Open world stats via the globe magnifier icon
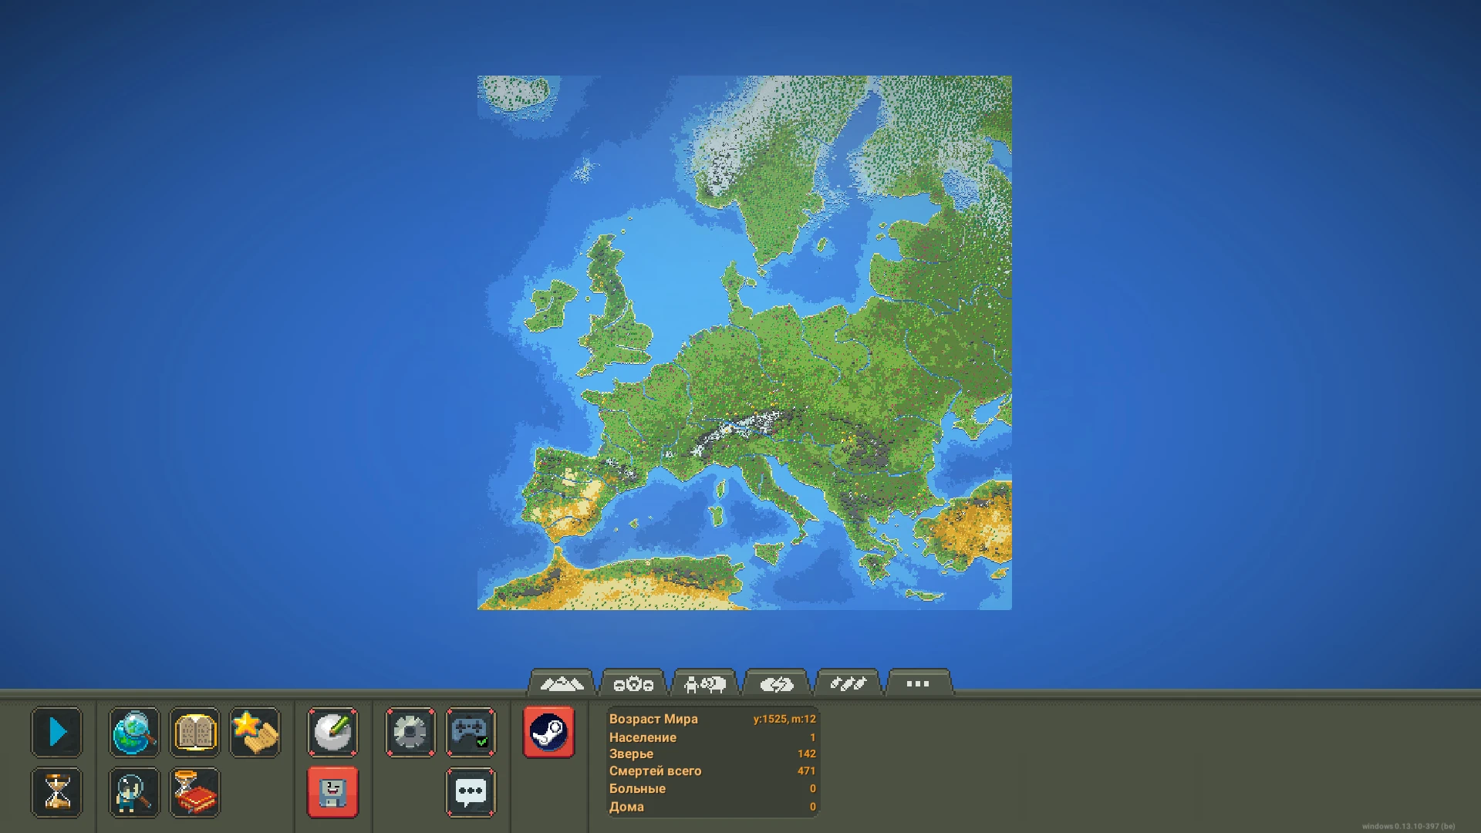The width and height of the screenshot is (1481, 833). click(133, 732)
